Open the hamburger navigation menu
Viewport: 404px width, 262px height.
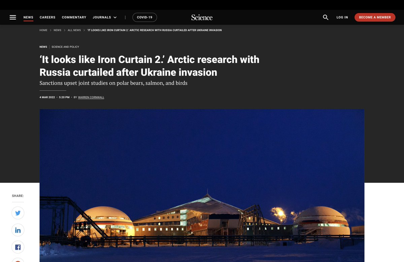[13, 17]
